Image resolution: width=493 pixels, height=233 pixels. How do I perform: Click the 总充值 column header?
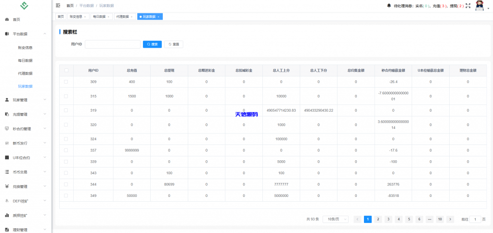132,70
